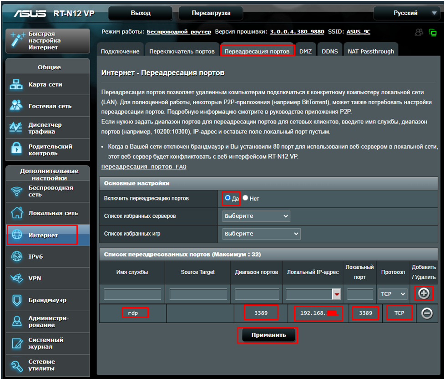Expand the Список избранных серверов dropdown
The height and width of the screenshot is (380, 445).
(x=256, y=216)
